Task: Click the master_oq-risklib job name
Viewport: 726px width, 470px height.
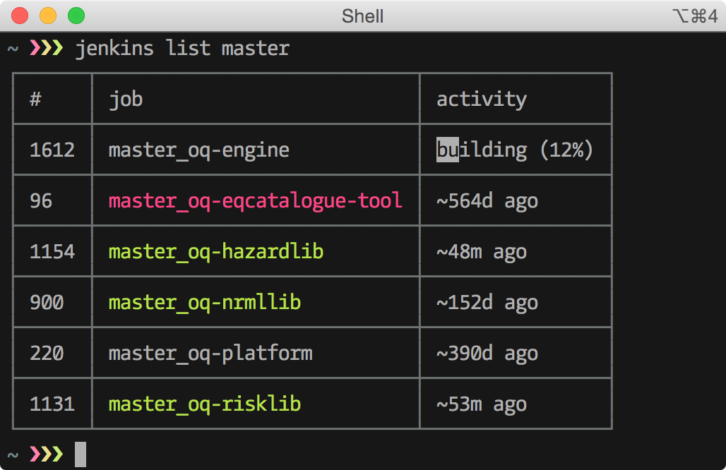Action: pos(205,404)
